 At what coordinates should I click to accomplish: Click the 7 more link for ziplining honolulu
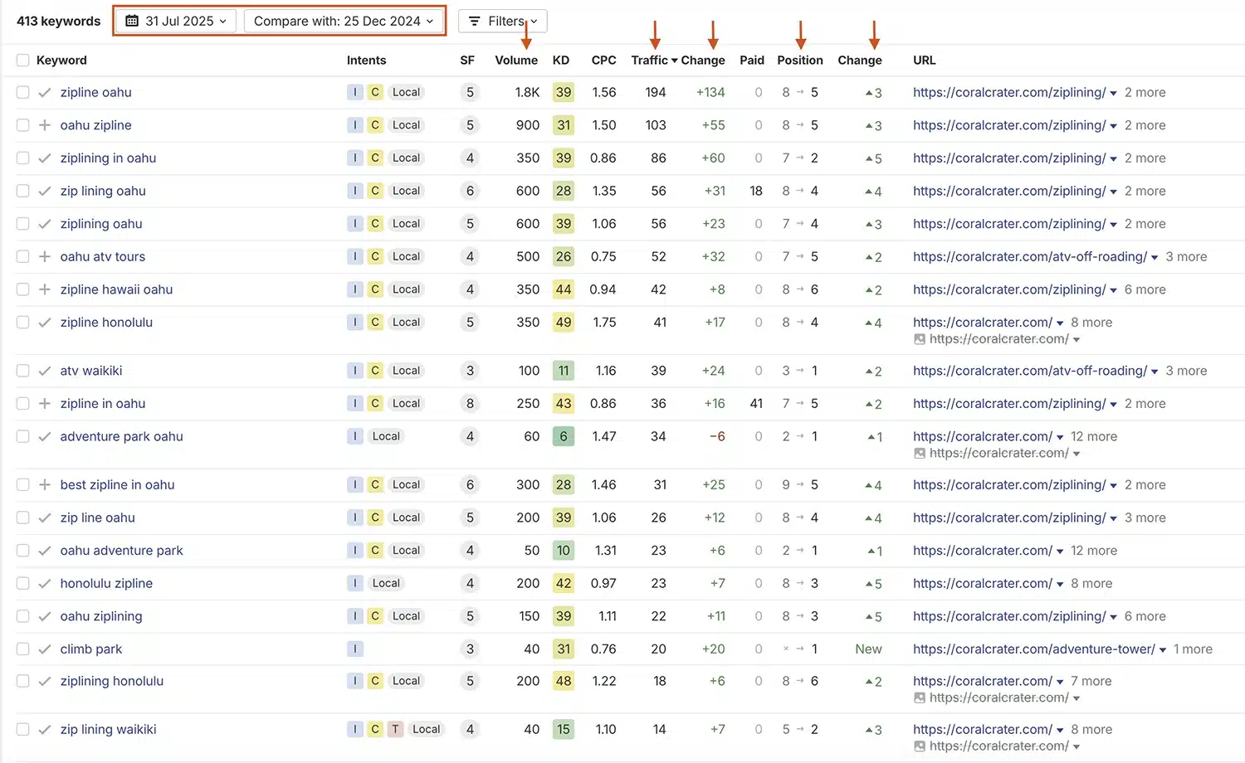coord(1091,681)
